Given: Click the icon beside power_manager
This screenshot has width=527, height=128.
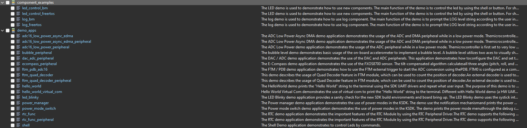Looking at the screenshot, I should 18,103.
